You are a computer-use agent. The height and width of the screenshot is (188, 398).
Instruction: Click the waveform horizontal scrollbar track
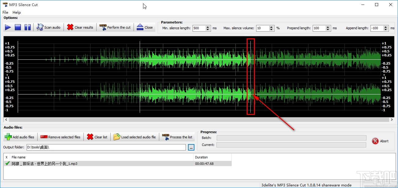point(199,120)
